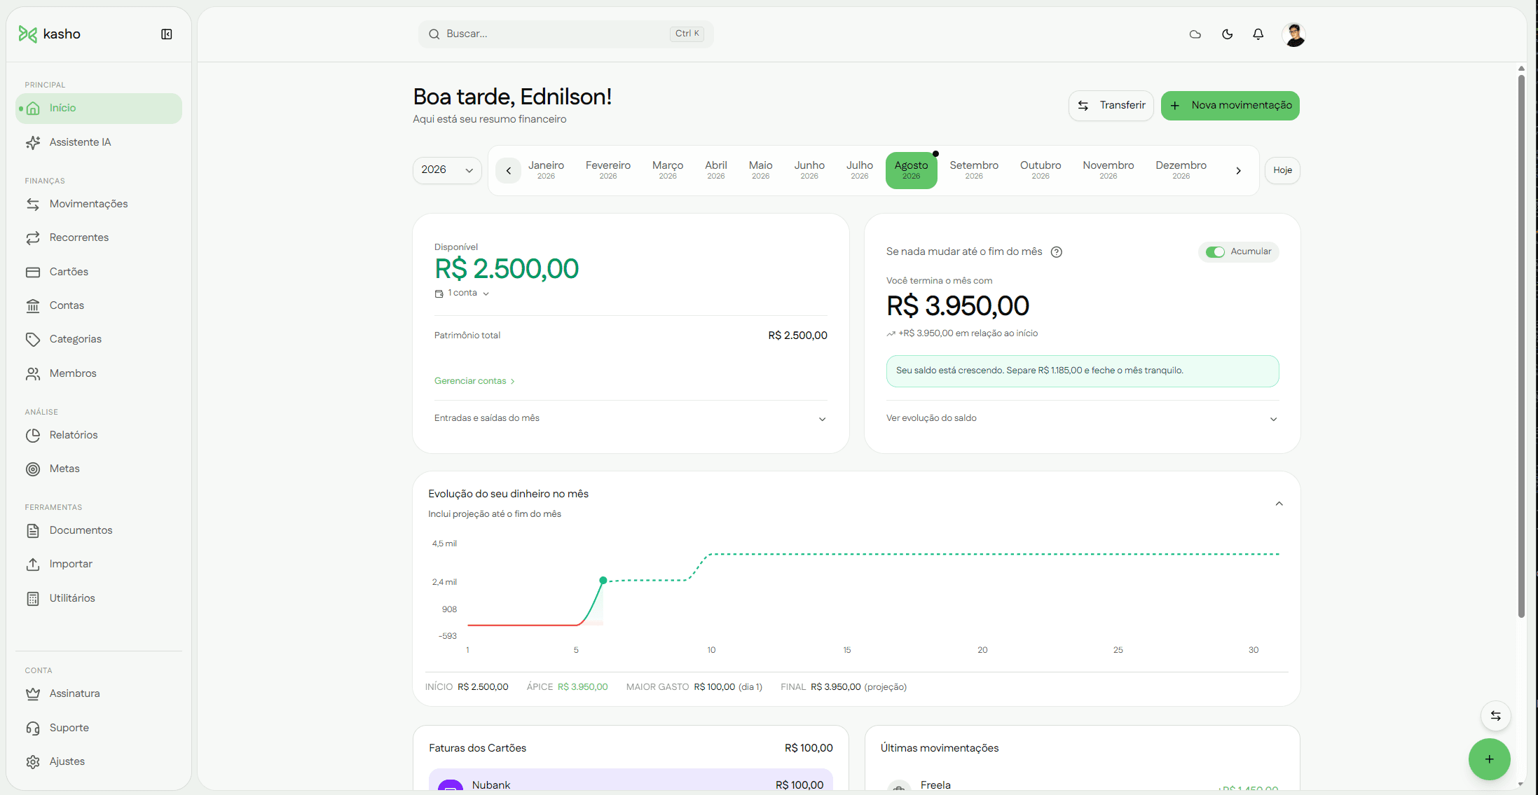Open notifications bell
This screenshot has width=1538, height=795.
click(x=1258, y=34)
